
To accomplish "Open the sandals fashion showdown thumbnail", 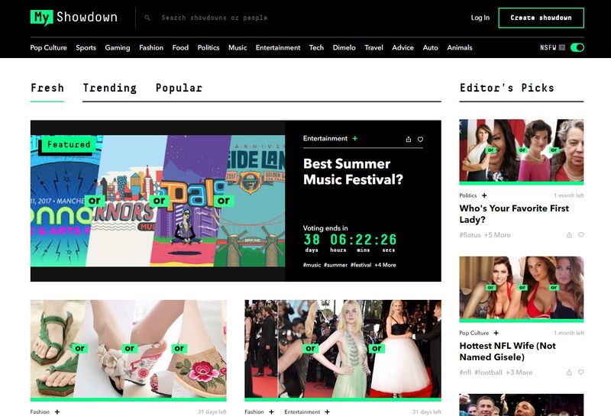I will pyautogui.click(x=128, y=350).
